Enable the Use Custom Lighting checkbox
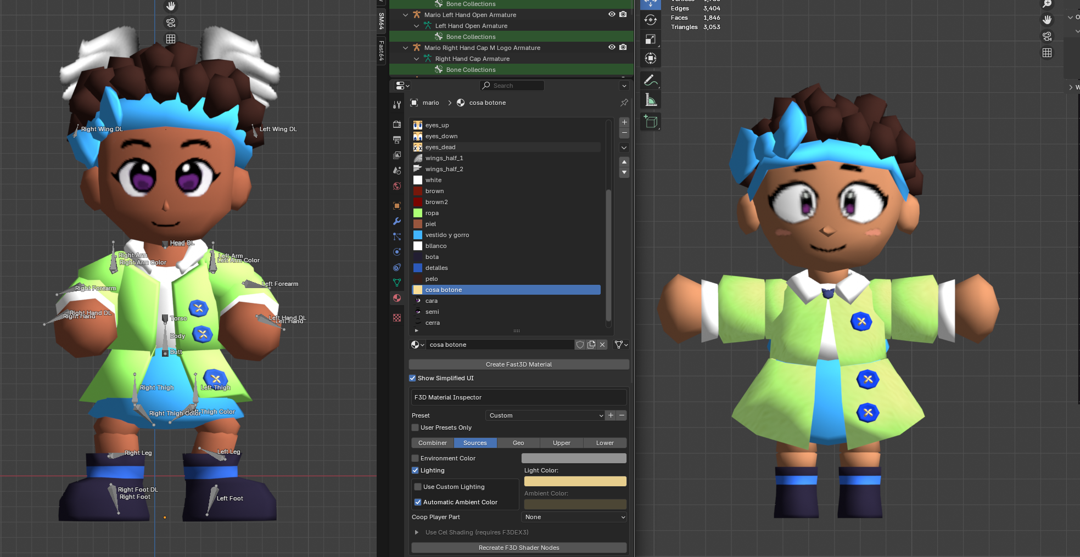 click(418, 487)
